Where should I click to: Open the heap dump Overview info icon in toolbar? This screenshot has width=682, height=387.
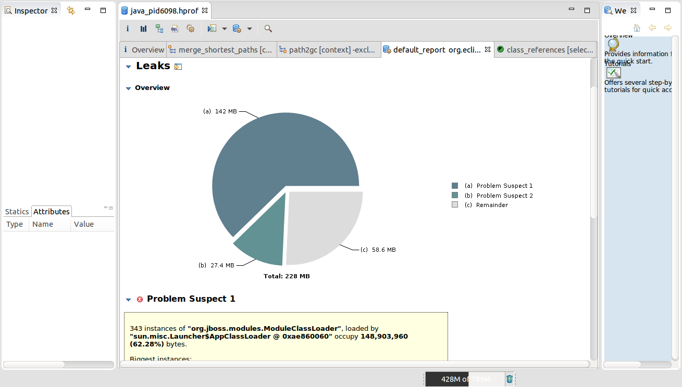tap(128, 29)
